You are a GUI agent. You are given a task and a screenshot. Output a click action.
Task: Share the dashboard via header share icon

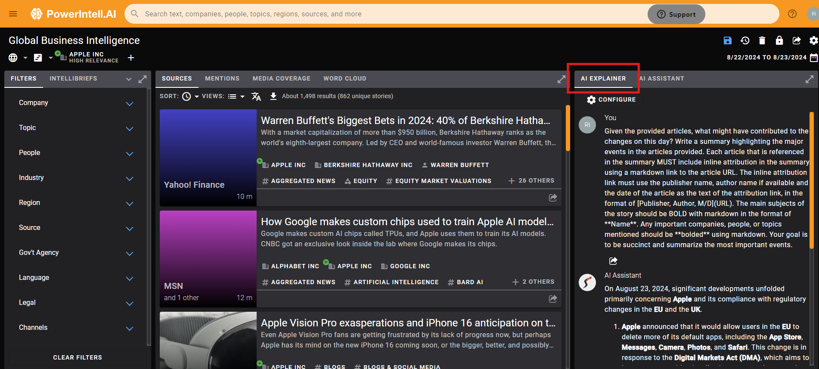pos(797,40)
